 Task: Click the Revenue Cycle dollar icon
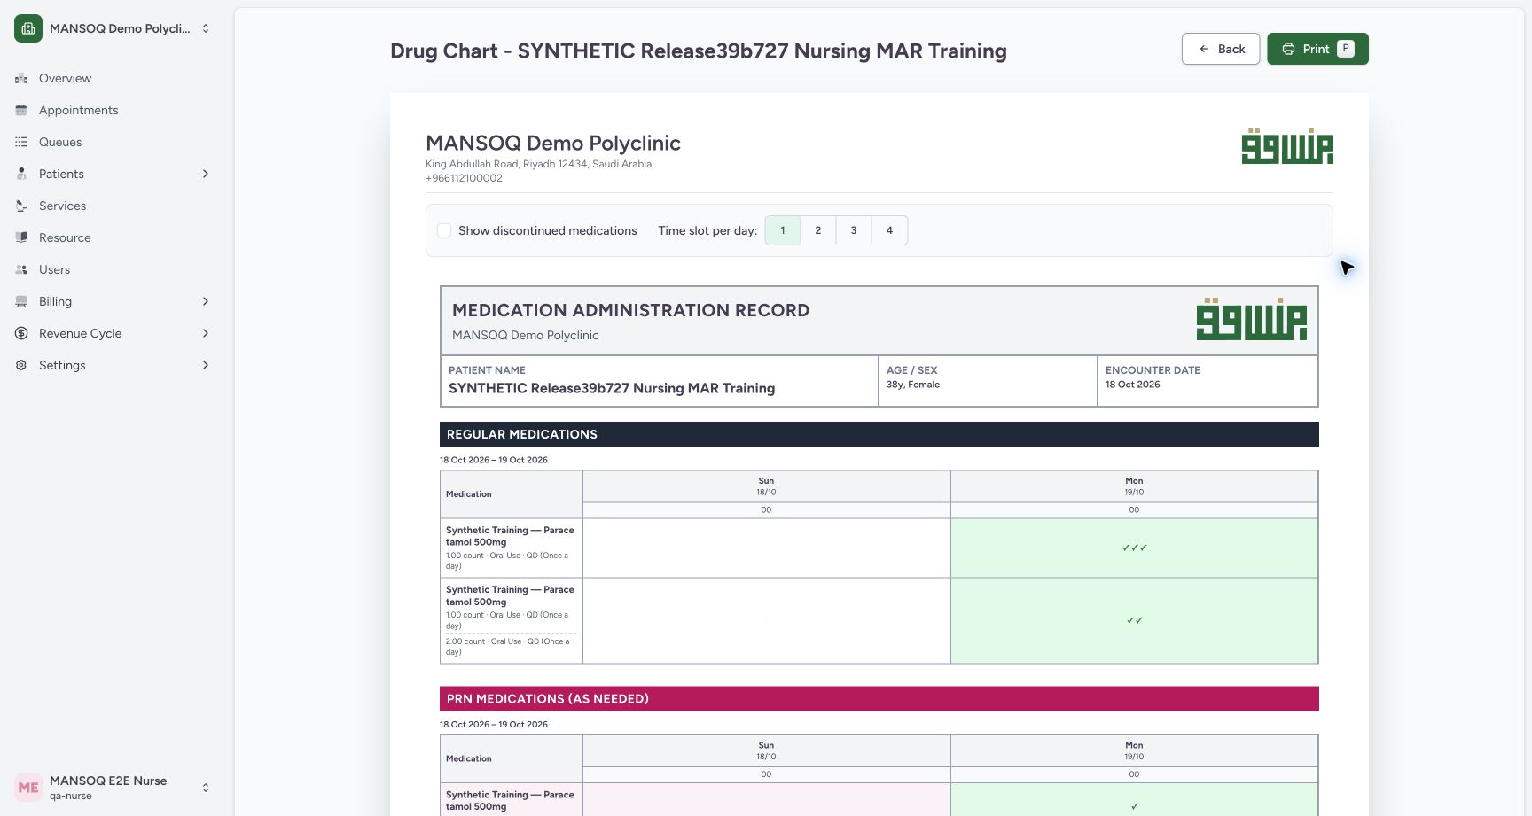21,333
